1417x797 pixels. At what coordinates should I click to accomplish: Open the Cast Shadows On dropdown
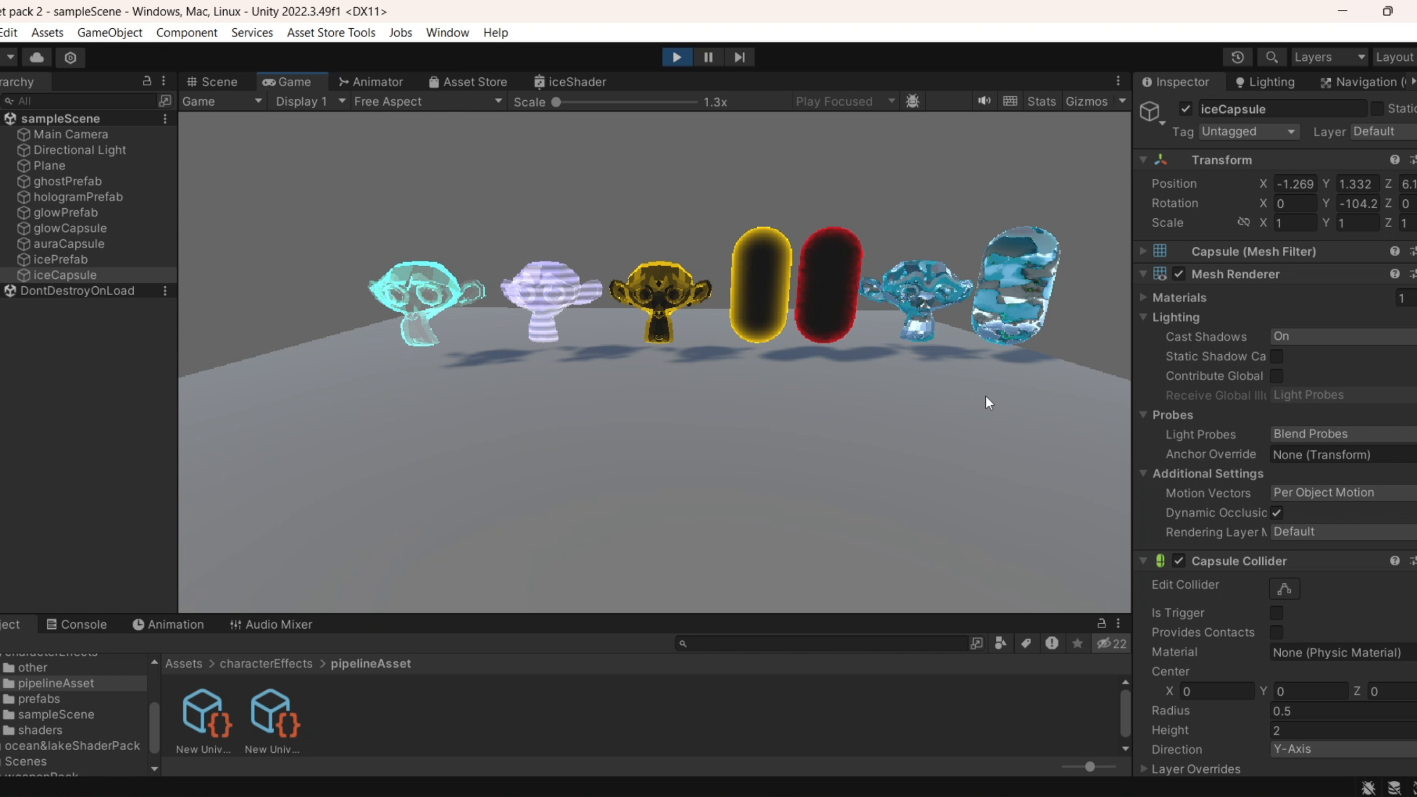click(x=1343, y=337)
